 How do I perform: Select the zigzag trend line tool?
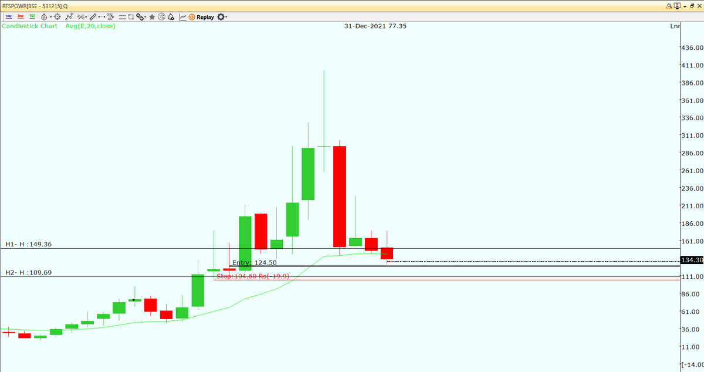[x=69, y=17]
